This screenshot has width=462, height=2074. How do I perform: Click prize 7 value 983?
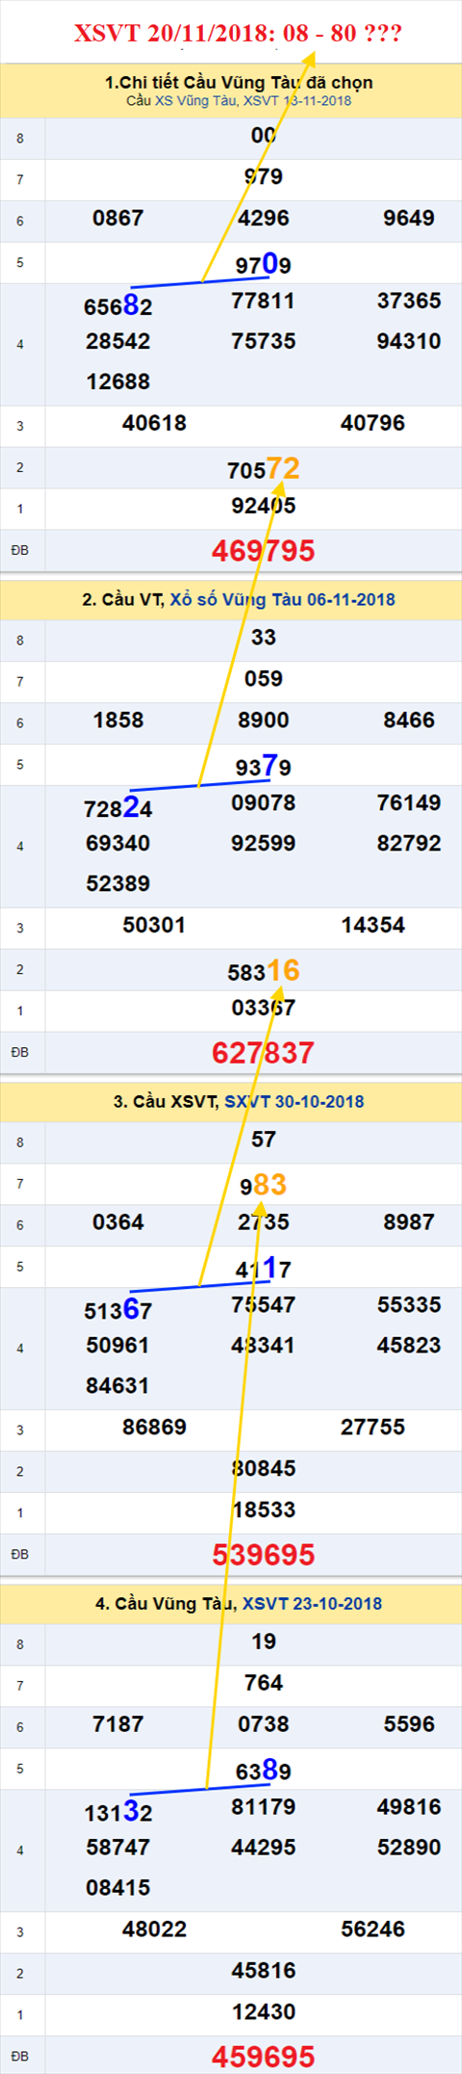click(x=263, y=1184)
